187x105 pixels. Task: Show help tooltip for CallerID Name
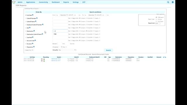[36, 21]
